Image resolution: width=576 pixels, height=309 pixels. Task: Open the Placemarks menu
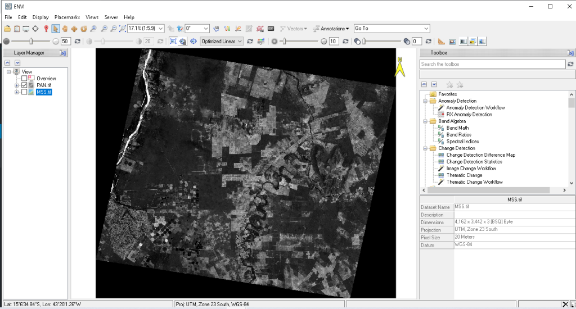point(67,17)
